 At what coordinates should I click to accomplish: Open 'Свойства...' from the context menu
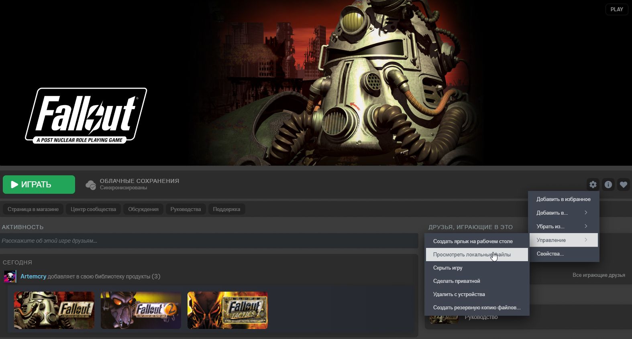564,254
